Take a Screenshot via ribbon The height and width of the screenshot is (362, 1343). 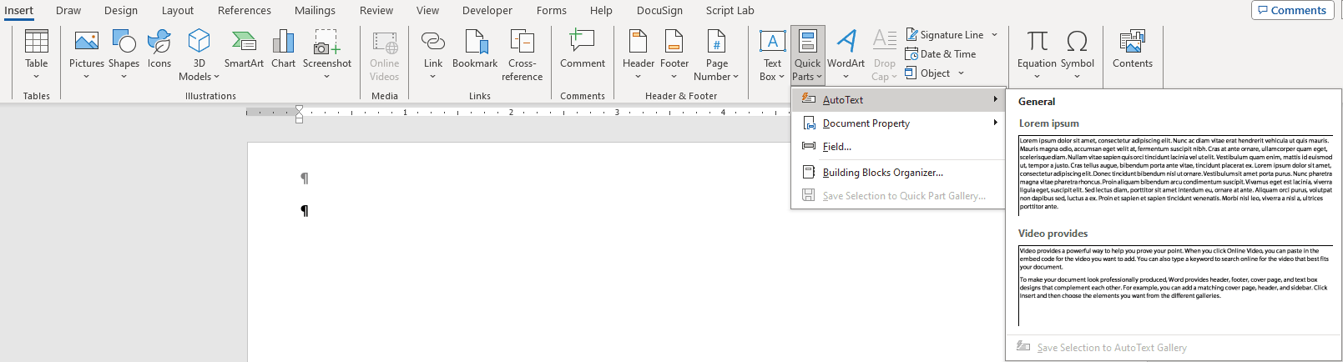pos(327,54)
